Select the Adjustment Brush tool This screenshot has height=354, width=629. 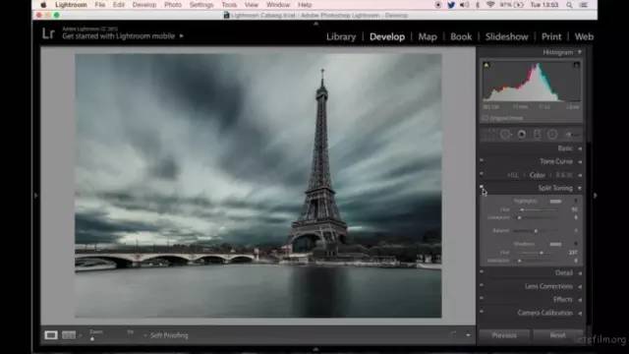572,135
